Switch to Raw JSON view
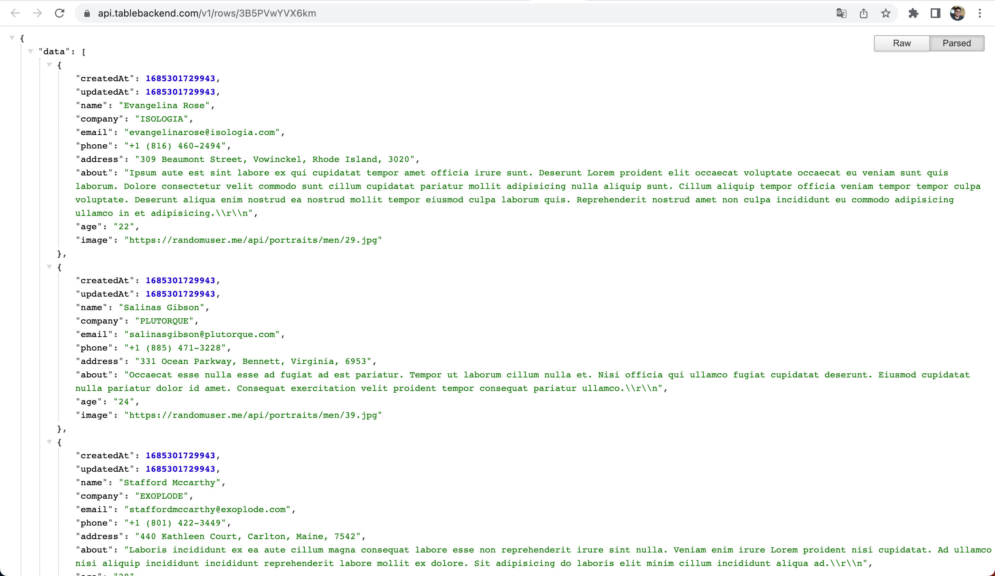This screenshot has height=576, width=995. tap(902, 44)
